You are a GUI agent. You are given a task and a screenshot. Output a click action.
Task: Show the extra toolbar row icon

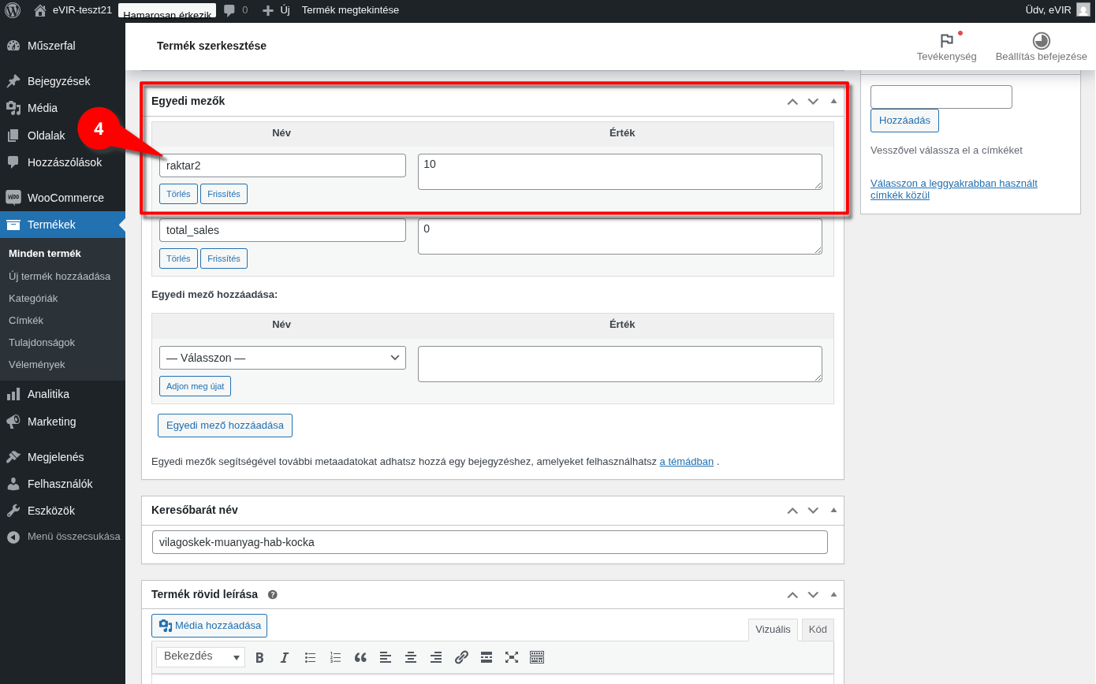click(537, 657)
